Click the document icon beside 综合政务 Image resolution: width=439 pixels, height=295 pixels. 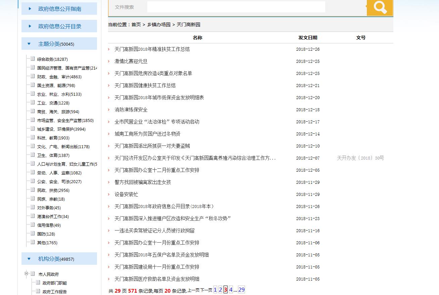(33, 59)
